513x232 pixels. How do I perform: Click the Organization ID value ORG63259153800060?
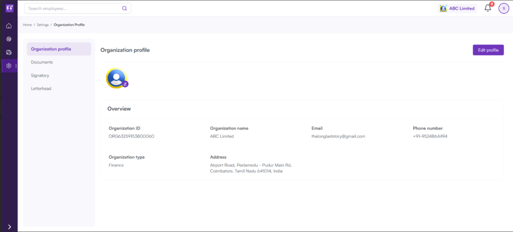131,136
